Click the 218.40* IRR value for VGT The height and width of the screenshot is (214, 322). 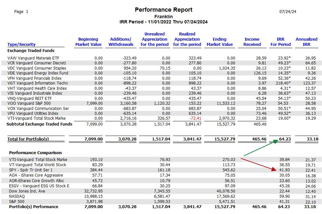point(283,83)
